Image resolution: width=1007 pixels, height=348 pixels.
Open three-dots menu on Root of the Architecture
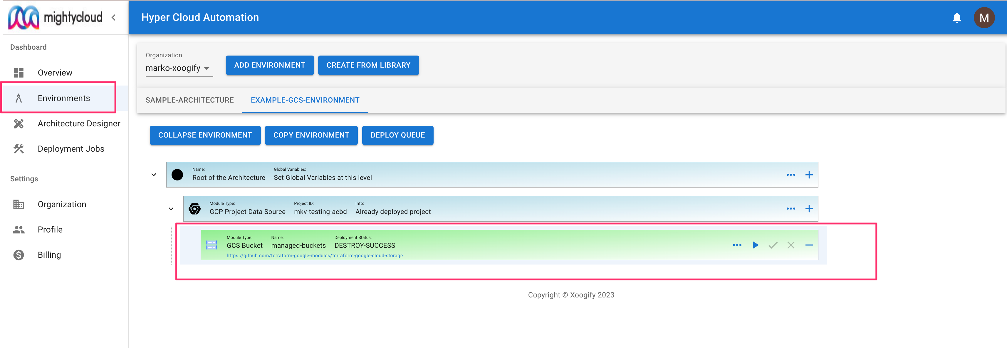click(791, 175)
